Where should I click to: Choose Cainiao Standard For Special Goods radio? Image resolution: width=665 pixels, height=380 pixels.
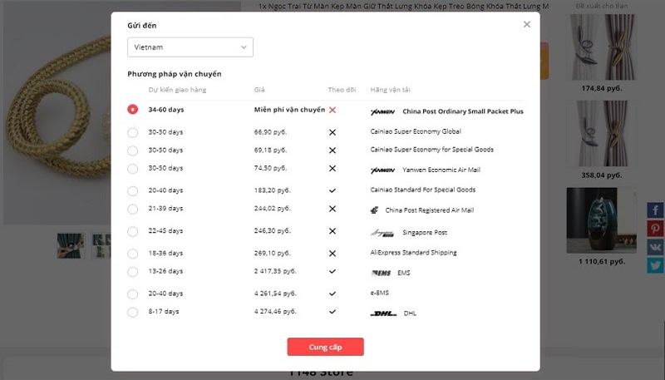tap(133, 191)
